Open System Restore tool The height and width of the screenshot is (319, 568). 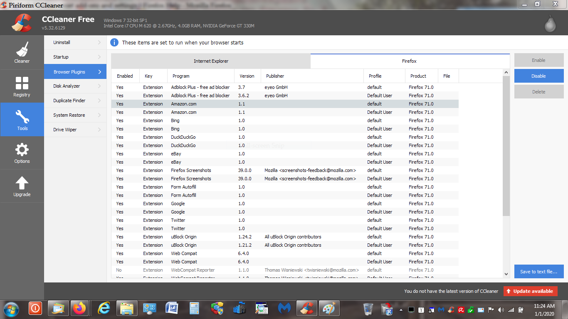click(x=75, y=115)
